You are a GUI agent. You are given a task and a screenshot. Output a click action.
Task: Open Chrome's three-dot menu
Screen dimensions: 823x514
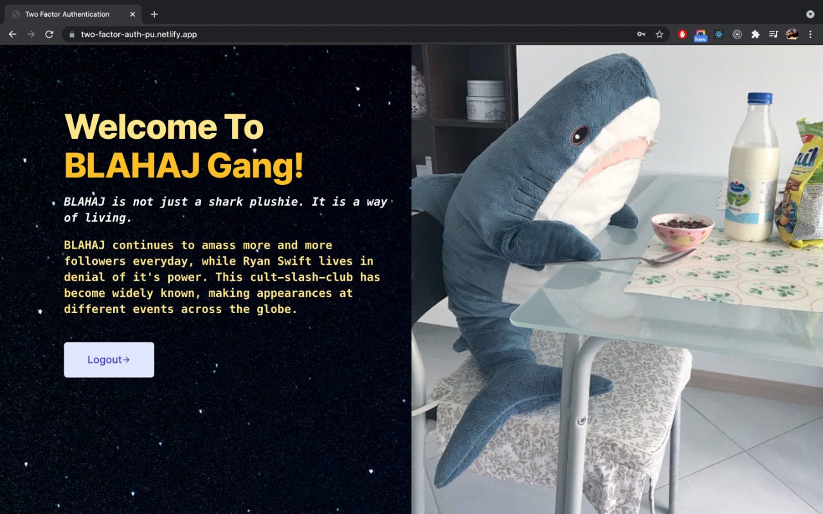pos(810,34)
